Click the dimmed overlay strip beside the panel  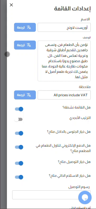tap(3, 104)
